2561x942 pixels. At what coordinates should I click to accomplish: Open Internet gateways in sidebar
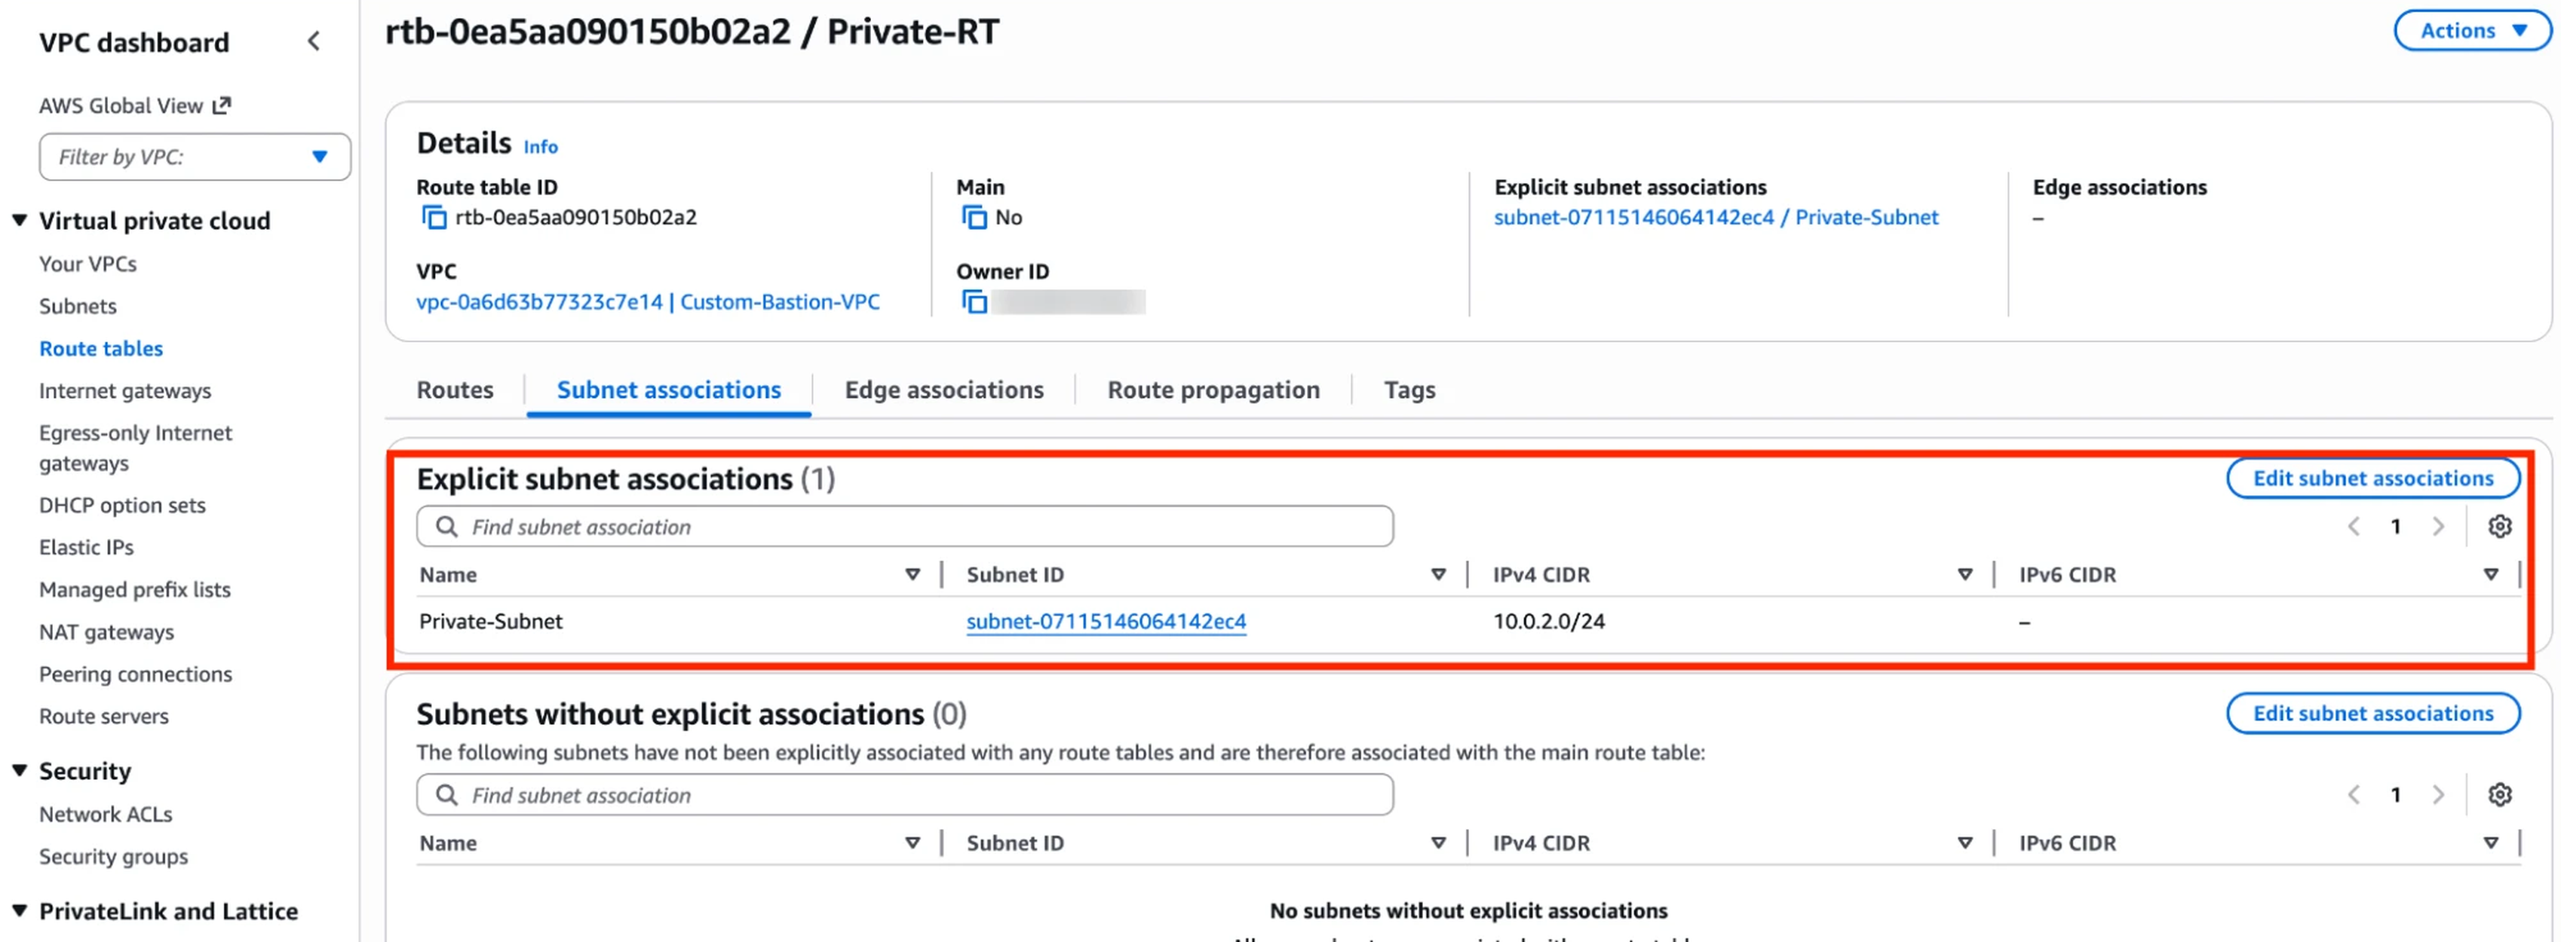click(x=125, y=392)
